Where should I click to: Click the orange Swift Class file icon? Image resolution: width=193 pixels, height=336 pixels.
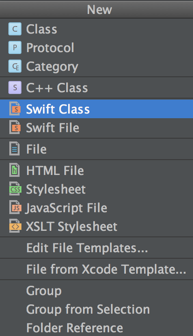pos(15,109)
